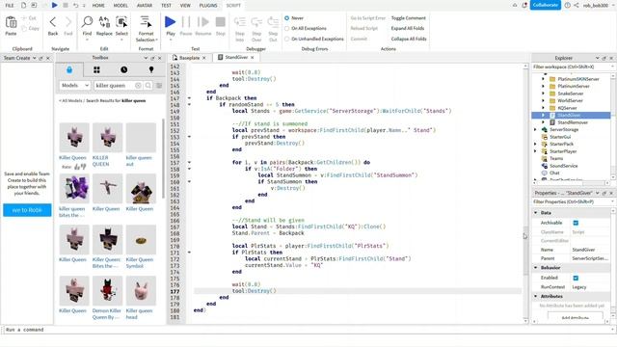The height and width of the screenshot is (347, 617).
Task: Toggle the Enabled property checkbox
Action: [x=576, y=278]
